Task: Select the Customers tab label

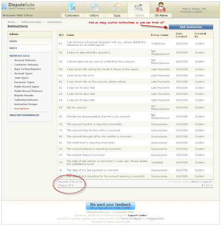Action: tap(72, 15)
